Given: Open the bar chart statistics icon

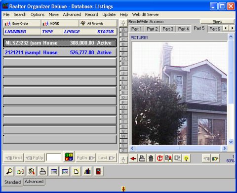Looking at the screenshot, I should click(x=87, y=171).
